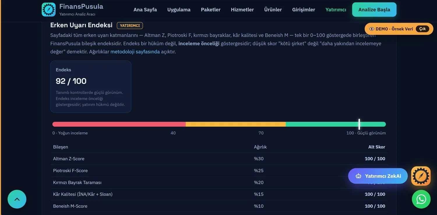Screen dimensions: 437x215
Task: Go to the Uygulama menu item
Action: (x=179, y=10)
